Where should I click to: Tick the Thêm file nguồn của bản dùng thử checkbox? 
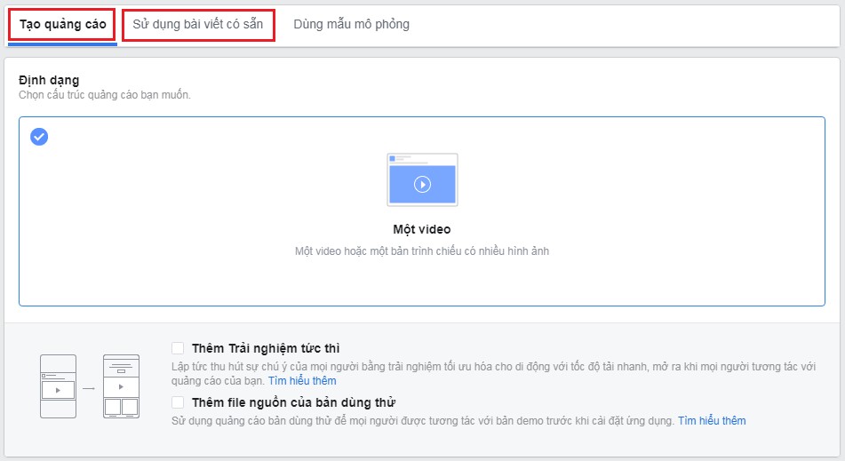coord(178,402)
